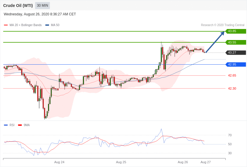
Task: Click the blue upward forecast arrow
Action: pos(215,42)
